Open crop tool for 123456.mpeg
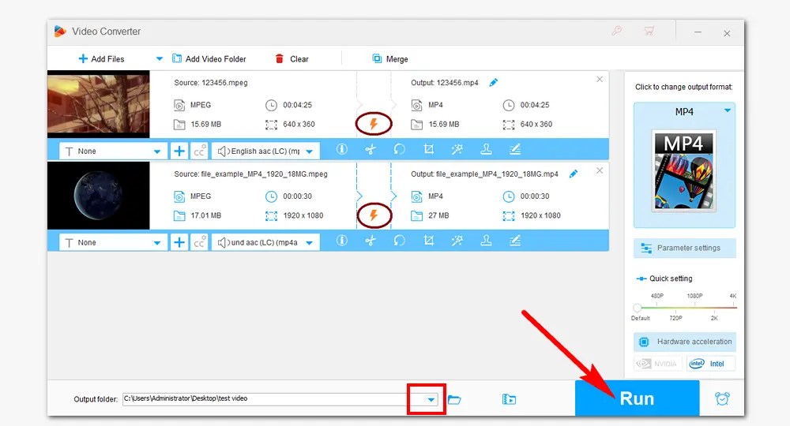This screenshot has height=426, width=790. [x=428, y=149]
